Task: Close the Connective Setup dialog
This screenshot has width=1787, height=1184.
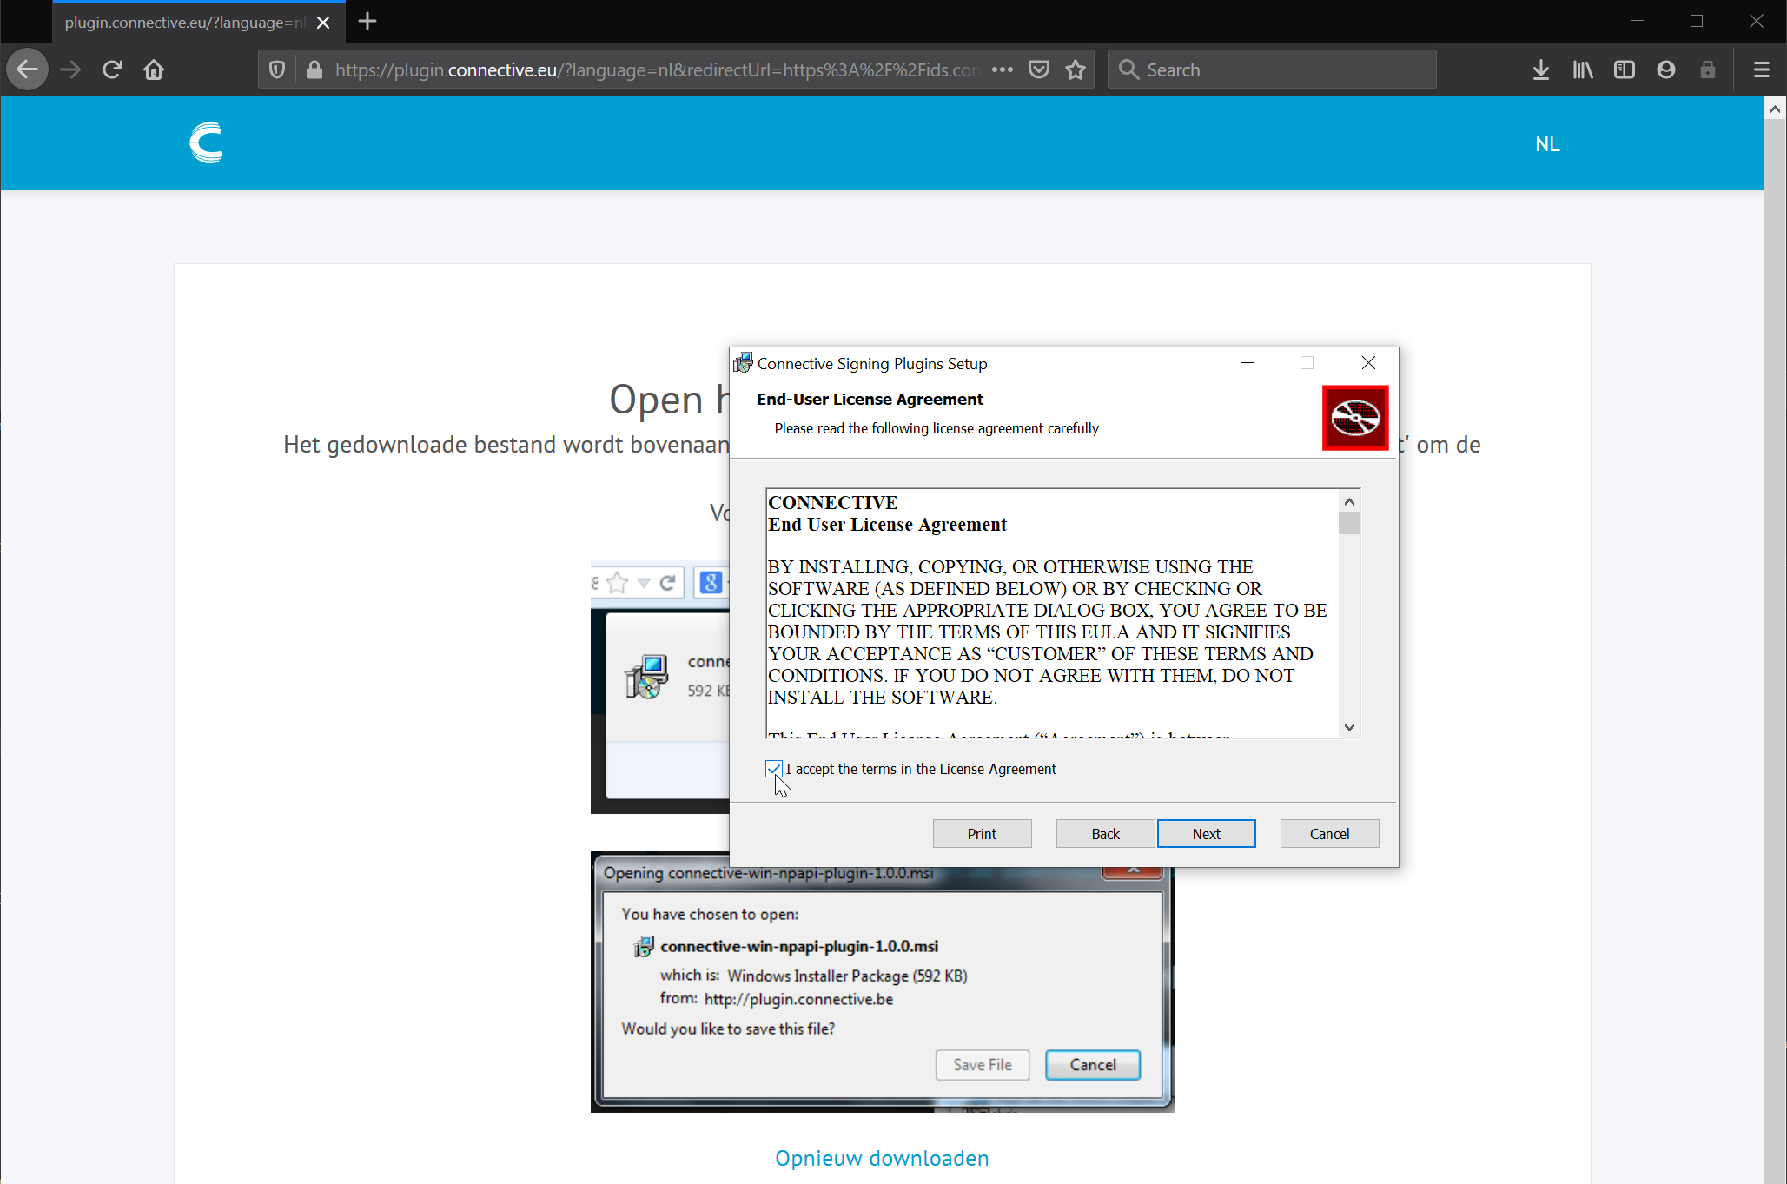Action: 1368,363
